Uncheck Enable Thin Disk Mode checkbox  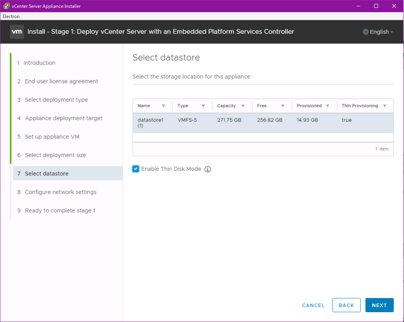coord(136,169)
